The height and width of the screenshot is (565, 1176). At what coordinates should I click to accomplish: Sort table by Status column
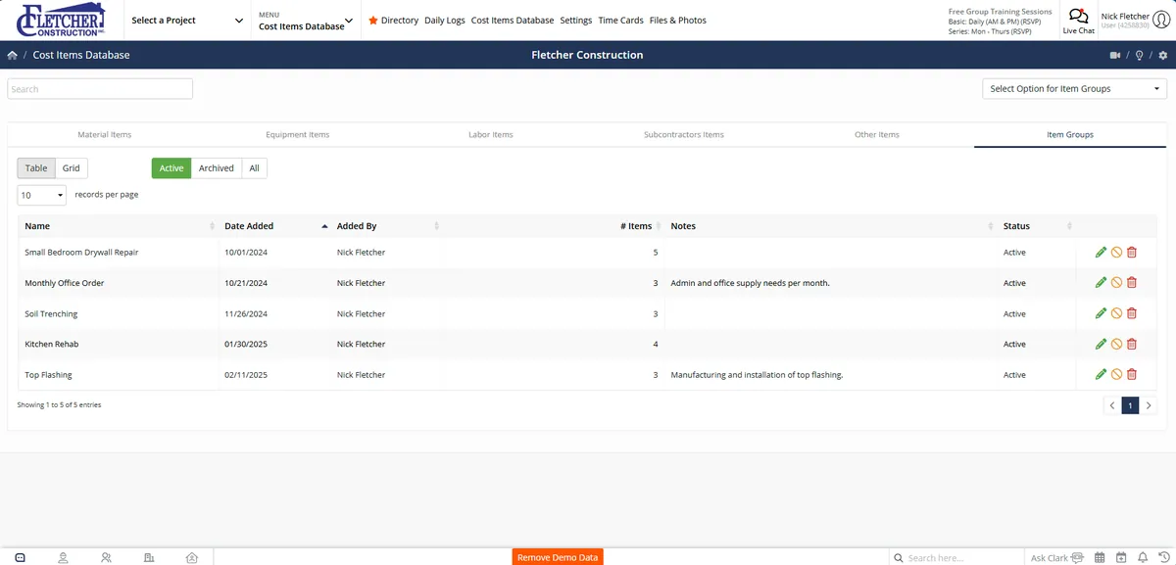tap(1036, 226)
